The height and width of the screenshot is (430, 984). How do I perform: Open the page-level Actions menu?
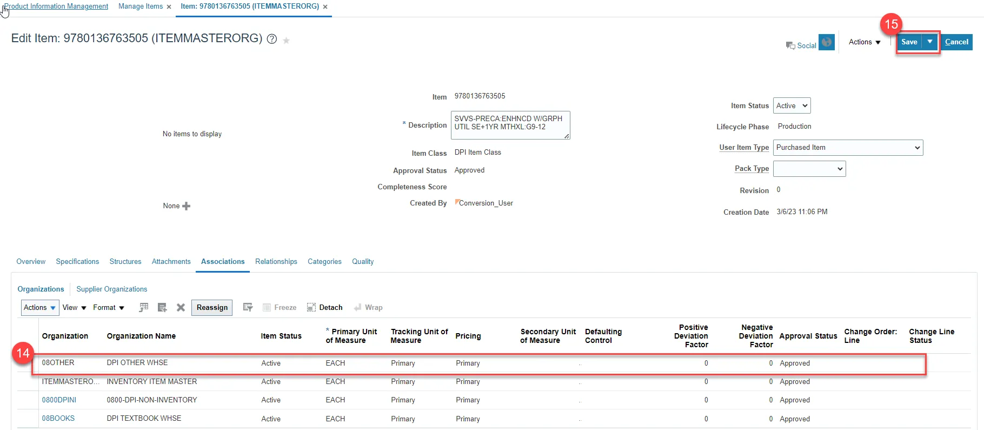click(x=865, y=42)
